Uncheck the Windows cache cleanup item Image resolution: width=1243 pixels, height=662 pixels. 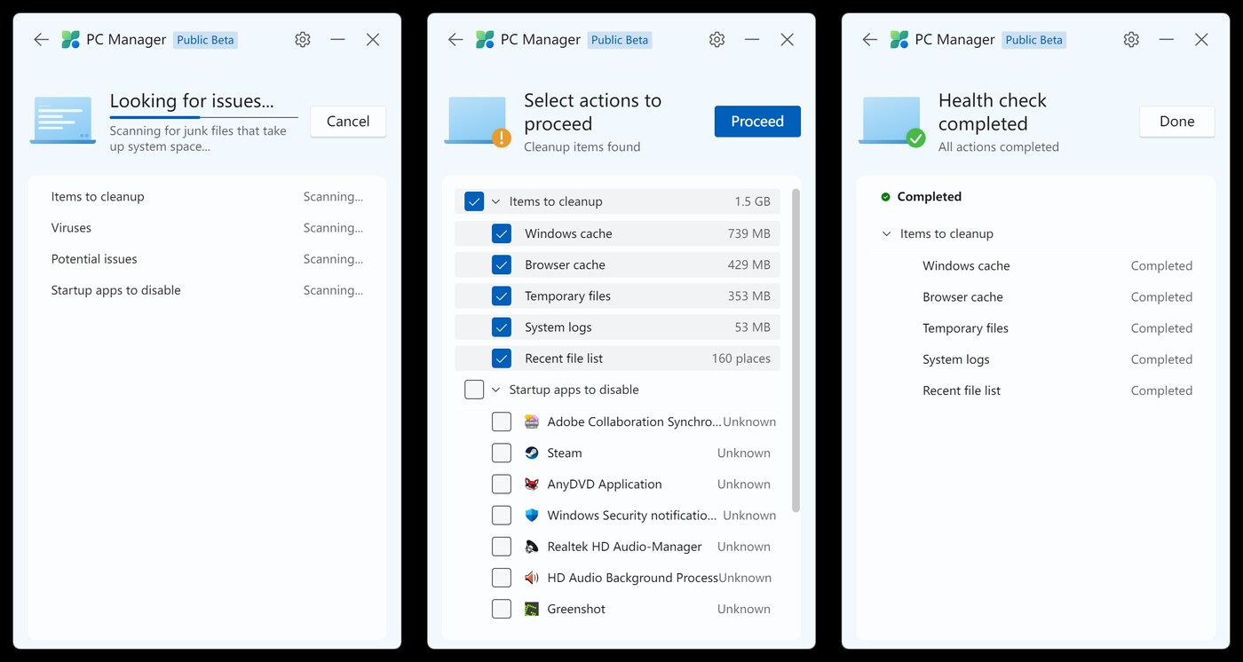coord(502,232)
